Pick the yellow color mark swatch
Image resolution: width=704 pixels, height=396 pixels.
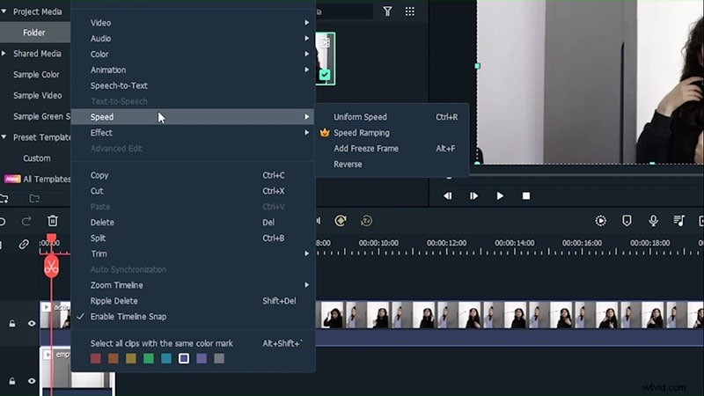coord(130,358)
